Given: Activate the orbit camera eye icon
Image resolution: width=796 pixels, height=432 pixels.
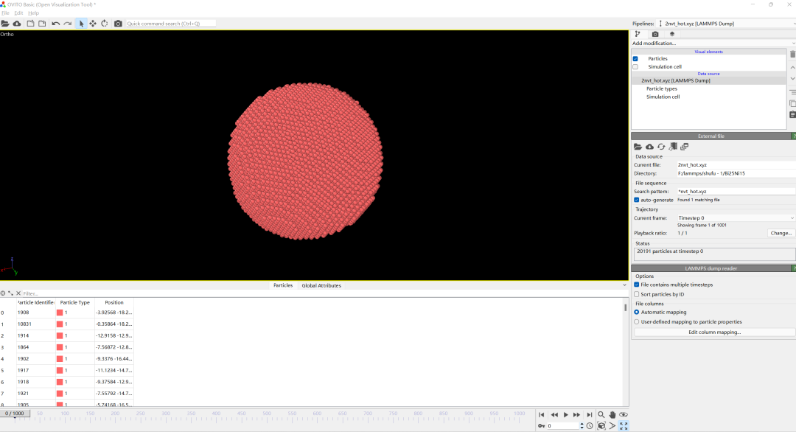Looking at the screenshot, I should pos(624,415).
